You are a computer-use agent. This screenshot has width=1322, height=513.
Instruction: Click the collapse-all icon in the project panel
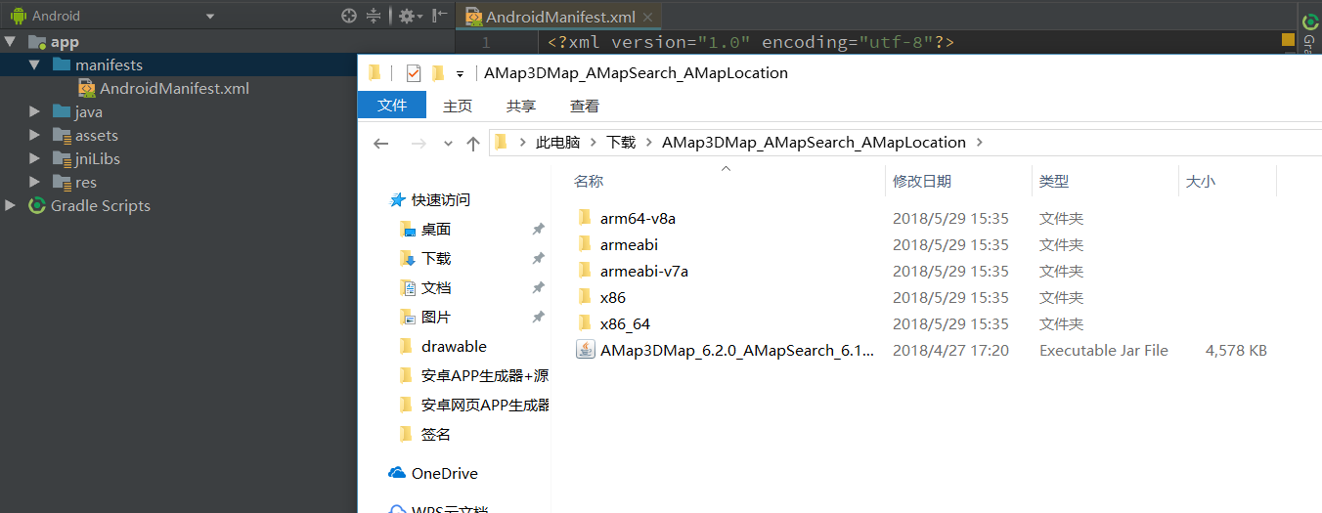[374, 16]
